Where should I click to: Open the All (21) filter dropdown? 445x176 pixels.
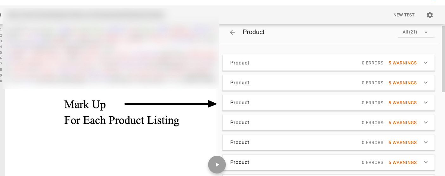pyautogui.click(x=415, y=32)
